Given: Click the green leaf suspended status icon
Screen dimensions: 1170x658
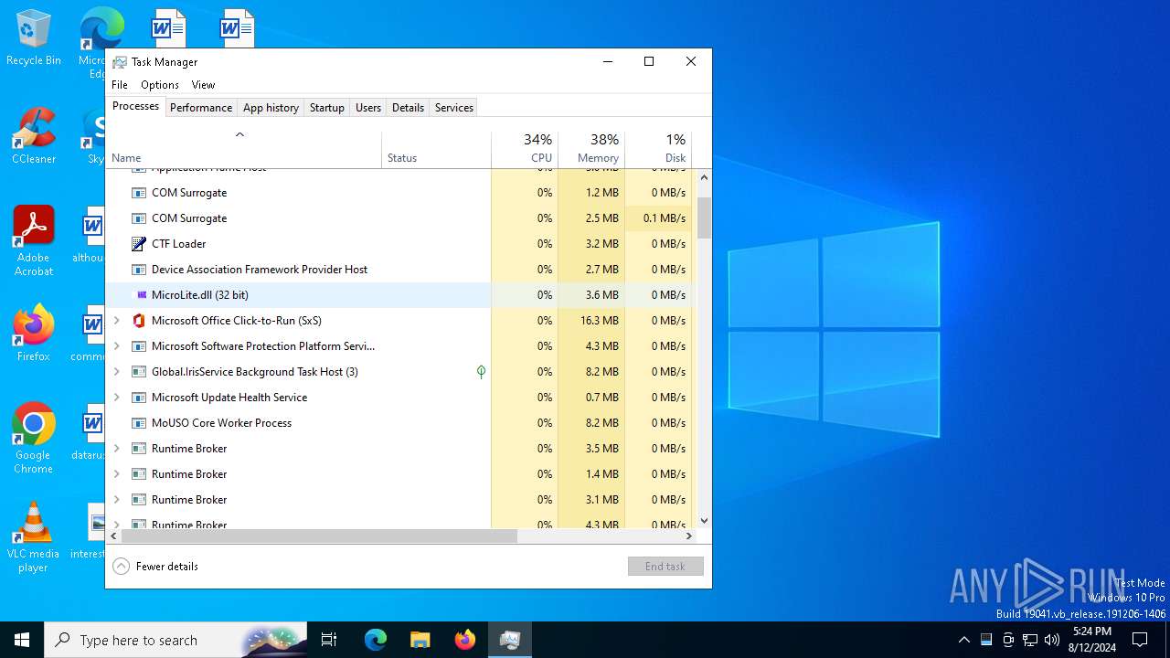Looking at the screenshot, I should 481,372.
